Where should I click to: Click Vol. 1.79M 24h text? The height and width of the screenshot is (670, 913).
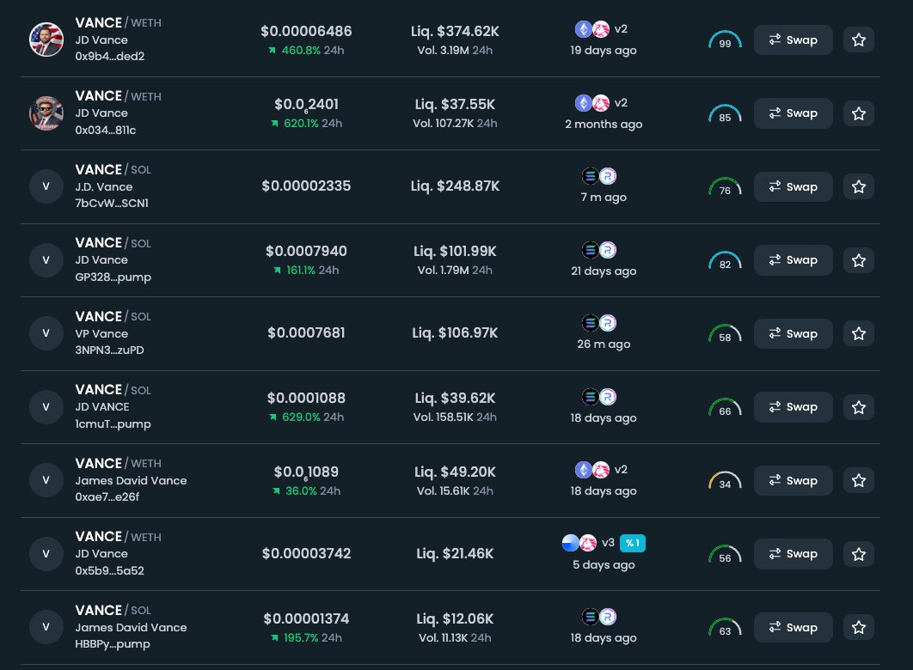(455, 271)
